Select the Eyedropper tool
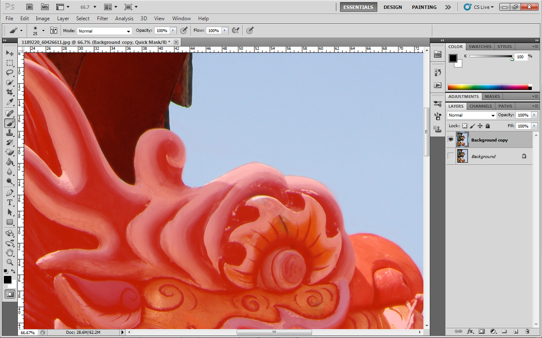The height and width of the screenshot is (338, 542). click(x=10, y=102)
